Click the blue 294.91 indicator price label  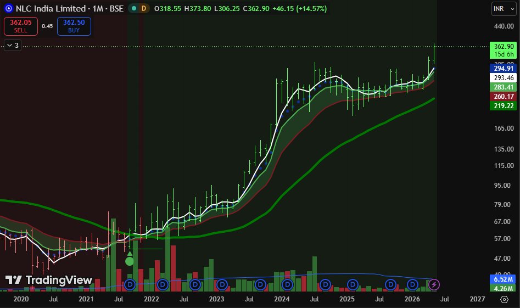503,68
